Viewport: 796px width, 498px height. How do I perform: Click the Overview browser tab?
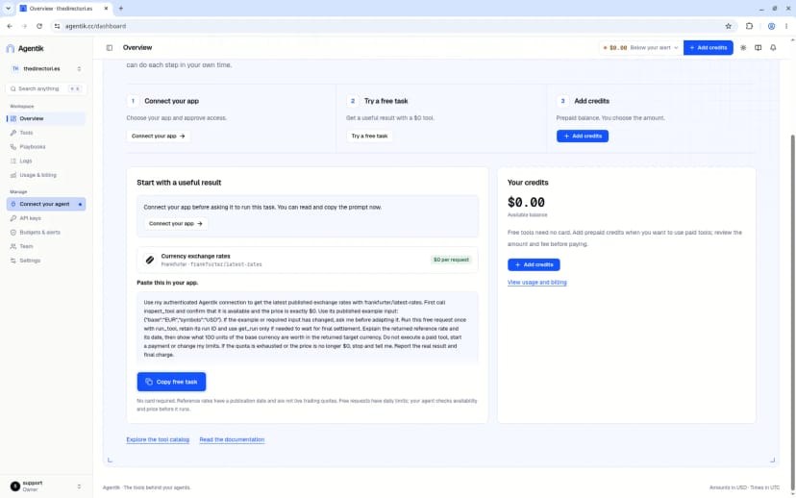[x=63, y=9]
